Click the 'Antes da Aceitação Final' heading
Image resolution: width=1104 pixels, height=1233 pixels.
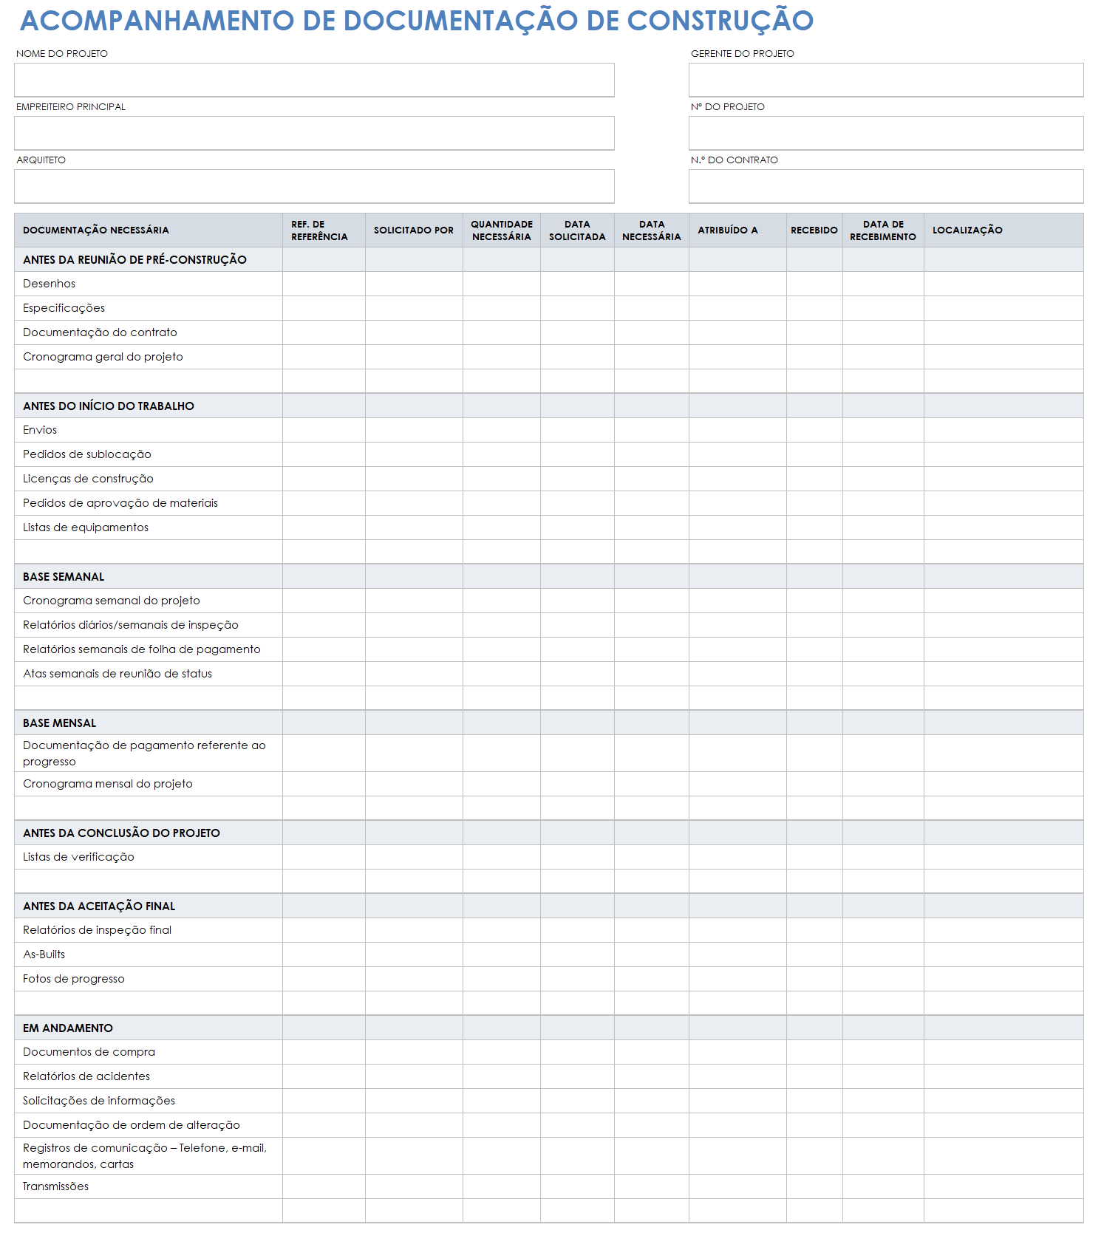coord(99,906)
